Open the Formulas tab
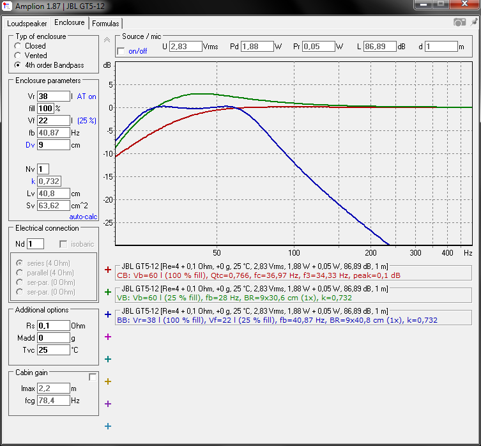This screenshot has height=446, width=481. point(105,24)
